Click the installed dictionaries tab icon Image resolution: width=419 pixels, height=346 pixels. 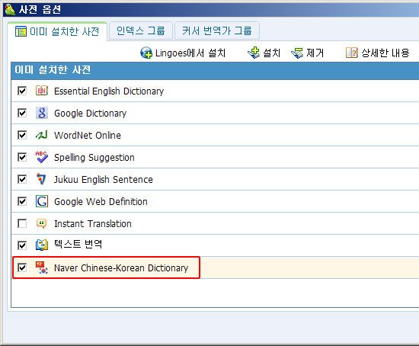(x=21, y=31)
